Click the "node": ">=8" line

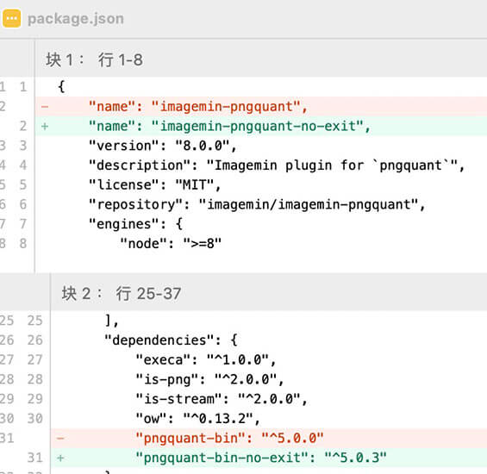(171, 244)
